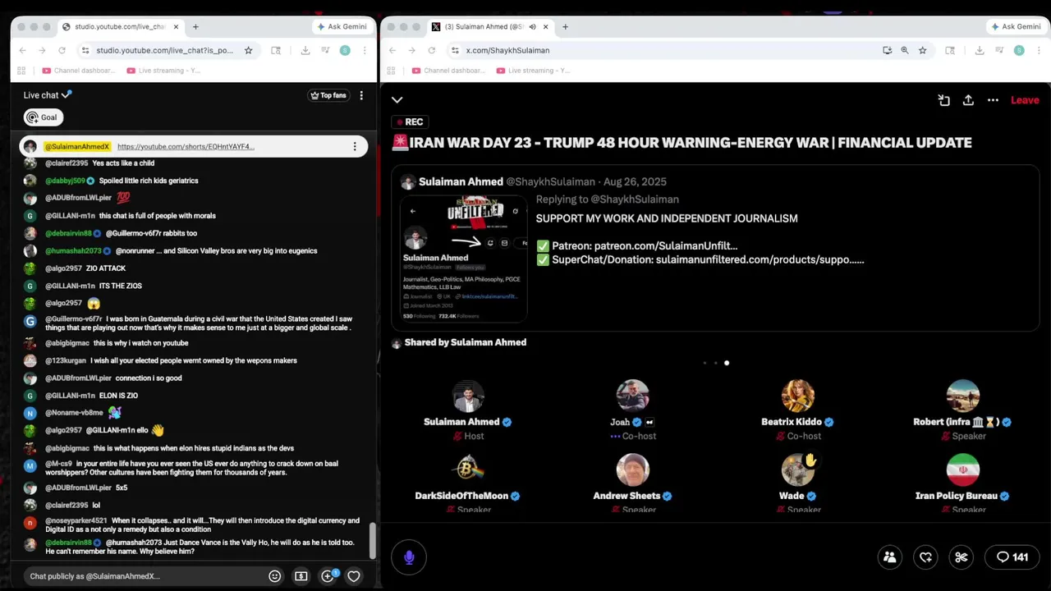Open speaker Wade's avatar
This screenshot has width=1051, height=591.
pos(797,470)
